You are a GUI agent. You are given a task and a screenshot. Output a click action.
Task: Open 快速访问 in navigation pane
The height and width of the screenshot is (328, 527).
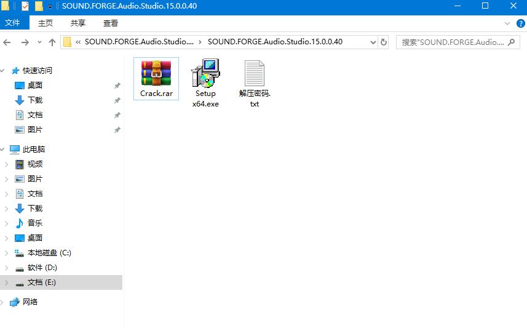38,71
